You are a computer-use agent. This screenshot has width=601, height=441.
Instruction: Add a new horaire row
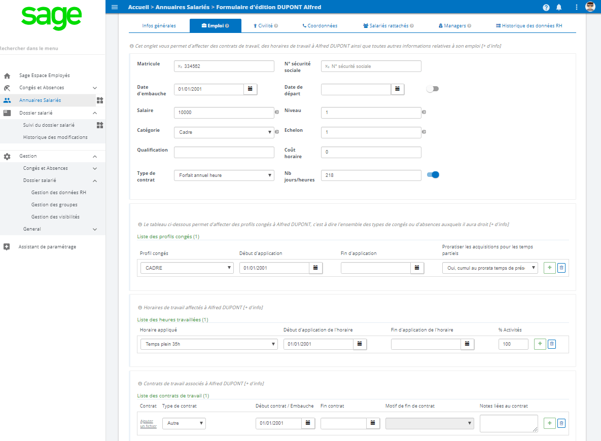(x=540, y=344)
